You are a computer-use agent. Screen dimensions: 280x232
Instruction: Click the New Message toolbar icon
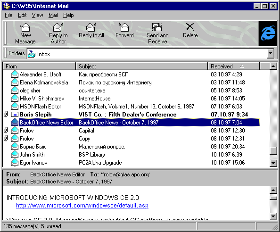point(25,27)
